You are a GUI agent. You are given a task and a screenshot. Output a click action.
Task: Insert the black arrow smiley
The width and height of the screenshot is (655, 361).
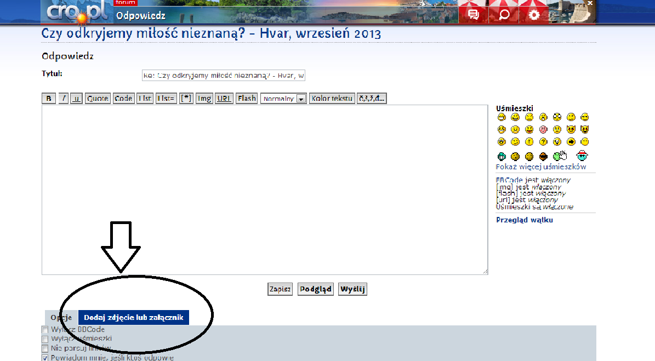coord(571,142)
